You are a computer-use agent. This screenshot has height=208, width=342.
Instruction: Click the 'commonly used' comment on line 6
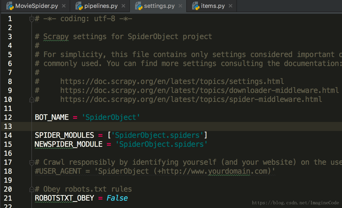188,64
